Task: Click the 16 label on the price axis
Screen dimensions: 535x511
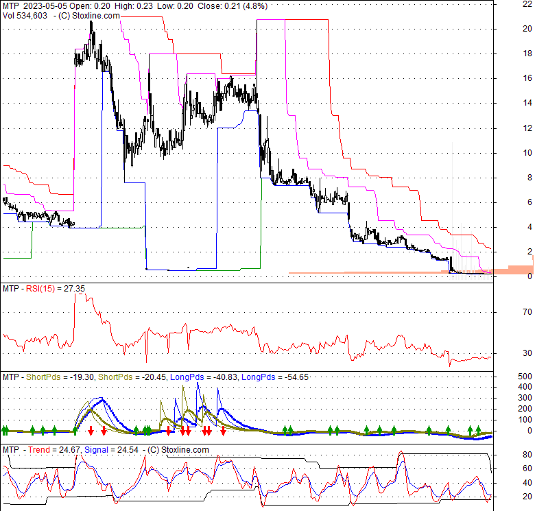Action: click(x=527, y=78)
